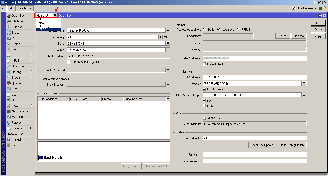Open the MPLS menu icon
Image resolution: width=328 pixels, height=176 pixels.
pos(9,61)
